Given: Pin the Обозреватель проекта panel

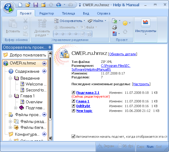Looking at the screenshot, I should 50,47.
